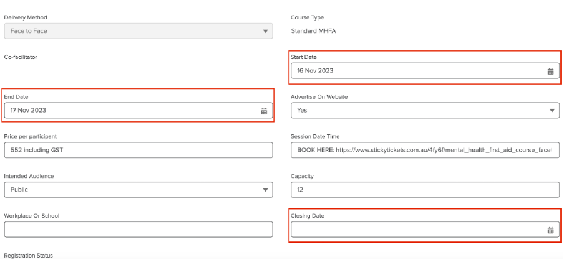Click the Advertise On Website label
The height and width of the screenshot is (260, 564).
319,97
